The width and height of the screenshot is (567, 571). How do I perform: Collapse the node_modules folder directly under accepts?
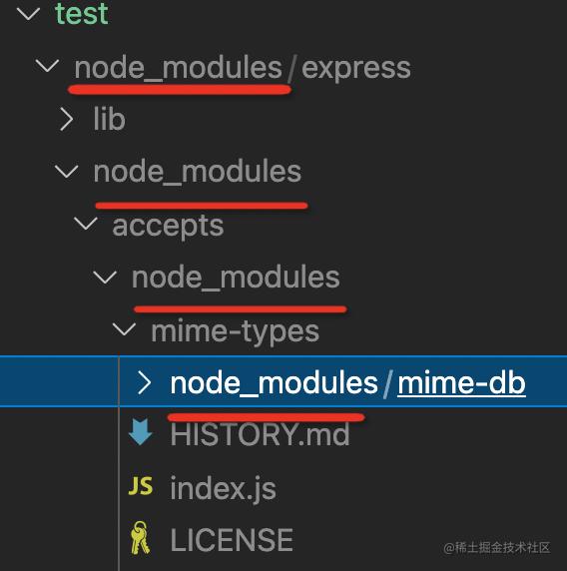105,278
